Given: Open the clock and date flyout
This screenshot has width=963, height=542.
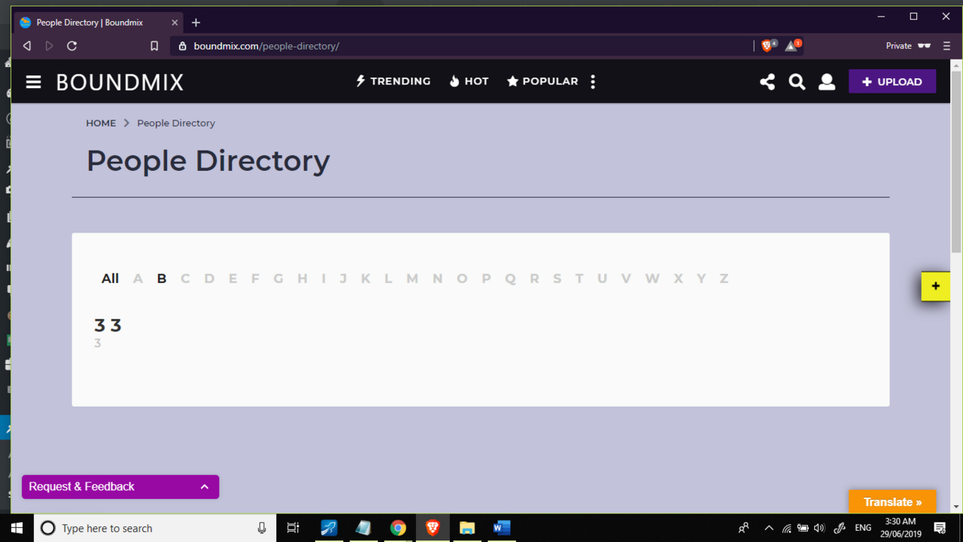Looking at the screenshot, I should [x=900, y=528].
